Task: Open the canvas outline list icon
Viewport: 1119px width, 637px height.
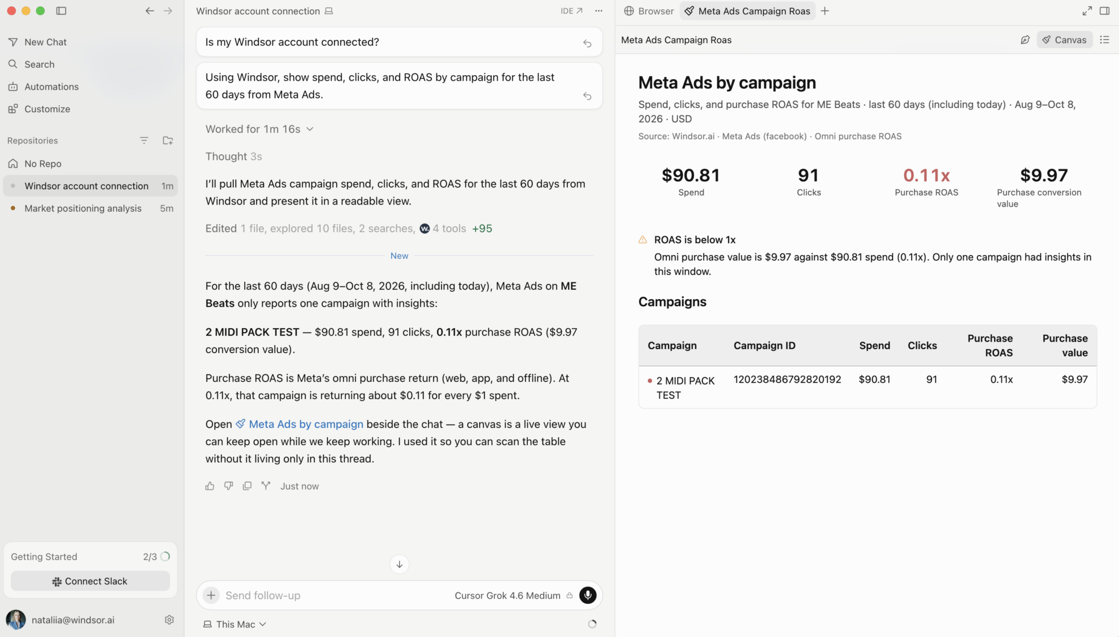Action: 1104,40
